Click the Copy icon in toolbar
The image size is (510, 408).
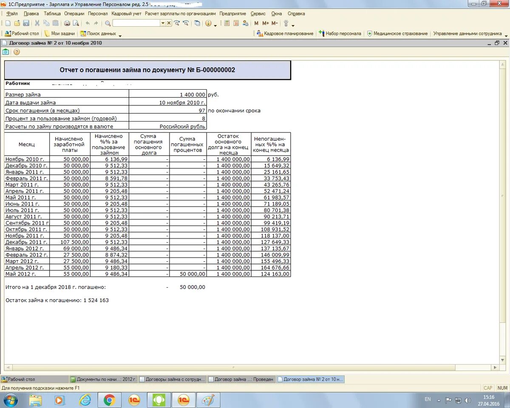46,23
